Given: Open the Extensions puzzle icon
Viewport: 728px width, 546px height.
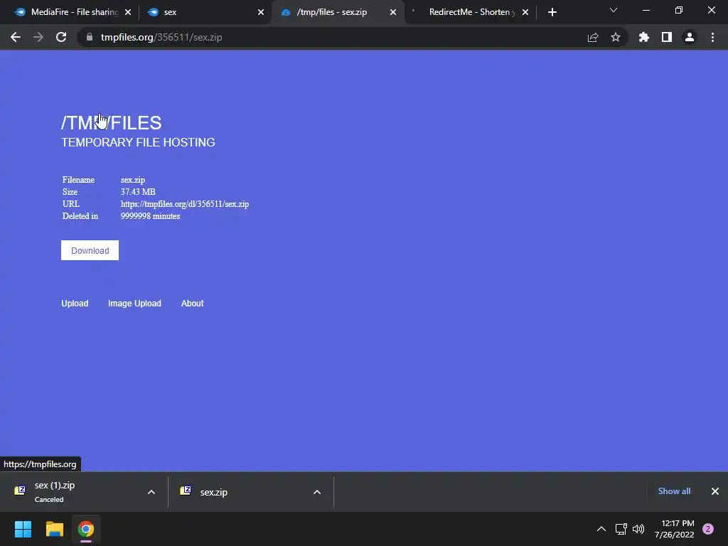Looking at the screenshot, I should point(644,37).
